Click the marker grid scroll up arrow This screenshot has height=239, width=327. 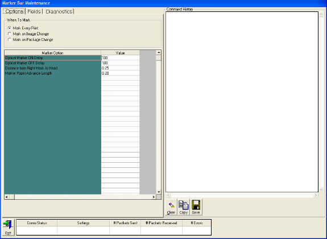pos(159,52)
